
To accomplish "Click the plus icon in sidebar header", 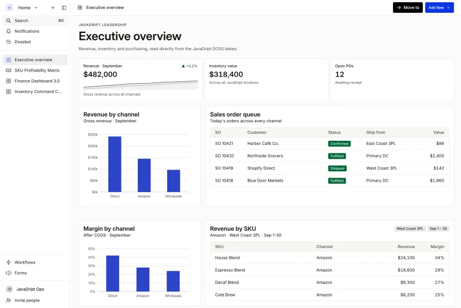I will 52,7.
